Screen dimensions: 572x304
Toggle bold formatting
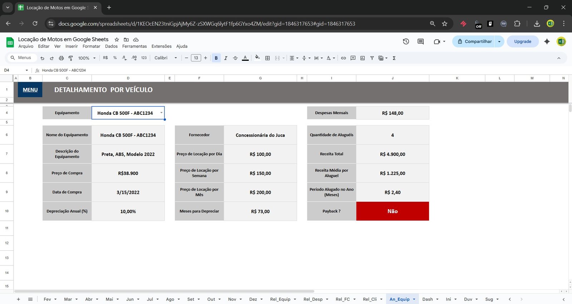(216, 58)
